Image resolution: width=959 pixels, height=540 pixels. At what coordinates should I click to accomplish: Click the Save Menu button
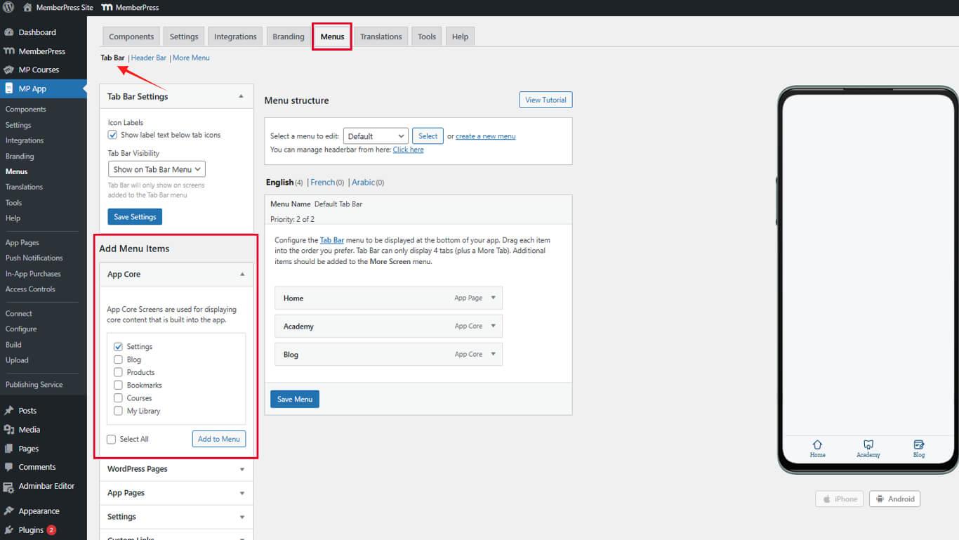click(295, 399)
